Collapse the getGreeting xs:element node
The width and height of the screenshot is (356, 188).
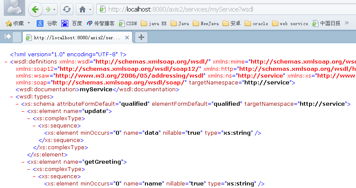pos(23,162)
